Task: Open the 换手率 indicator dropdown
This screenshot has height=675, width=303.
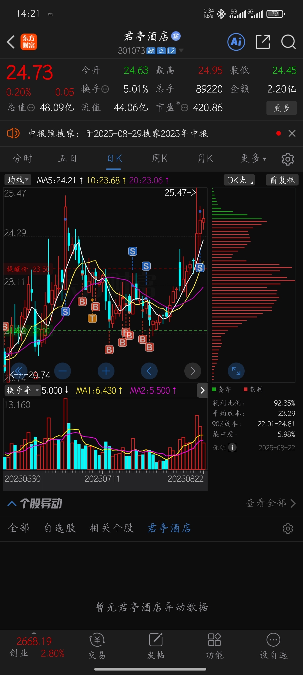Action: 22,390
